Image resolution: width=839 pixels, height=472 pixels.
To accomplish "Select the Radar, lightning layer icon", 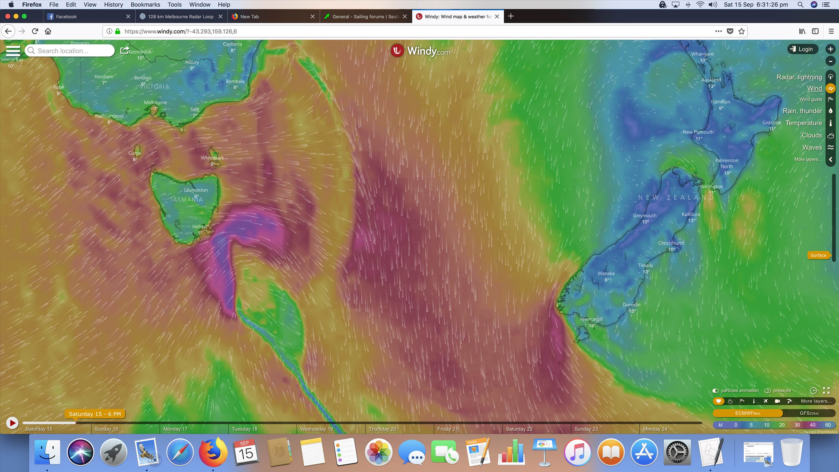I will (x=831, y=77).
